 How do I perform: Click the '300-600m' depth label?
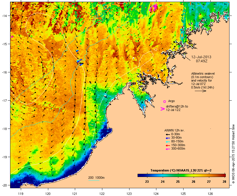178,149
